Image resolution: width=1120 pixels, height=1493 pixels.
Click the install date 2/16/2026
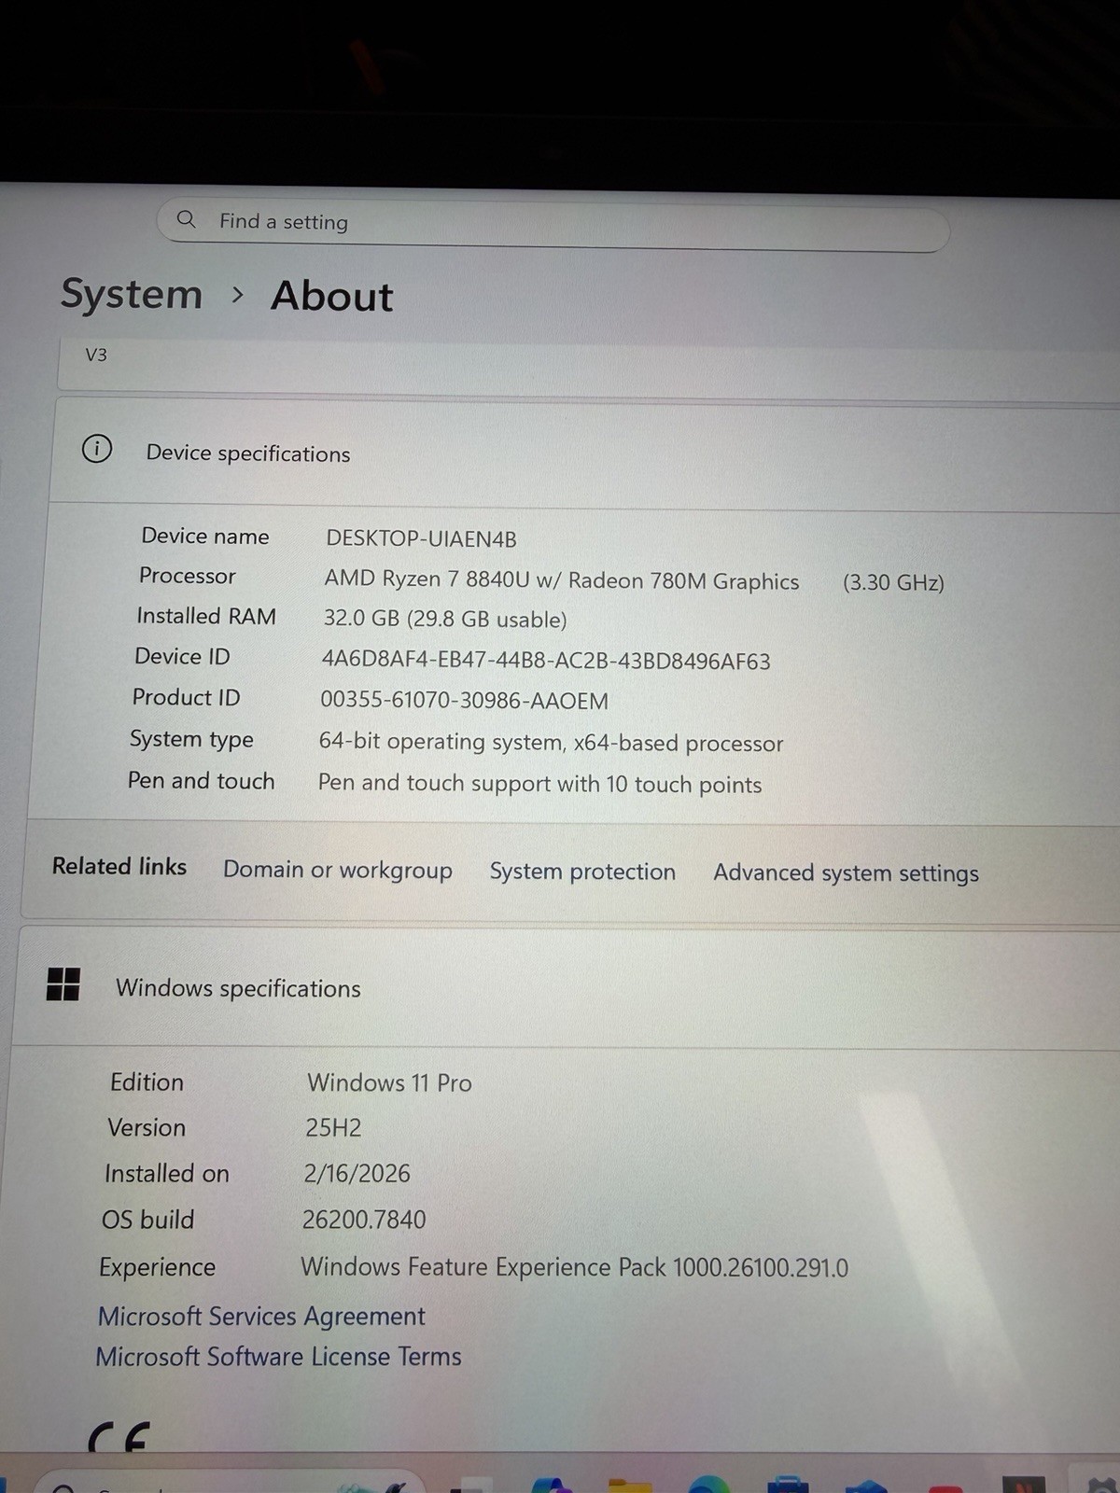[x=357, y=1173]
